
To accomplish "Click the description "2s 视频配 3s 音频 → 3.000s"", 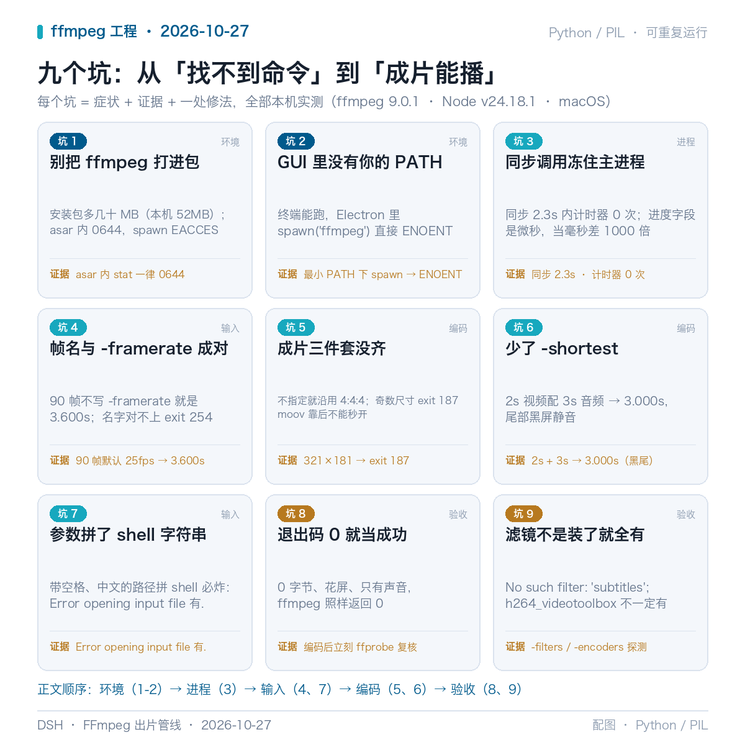I will pos(587,401).
